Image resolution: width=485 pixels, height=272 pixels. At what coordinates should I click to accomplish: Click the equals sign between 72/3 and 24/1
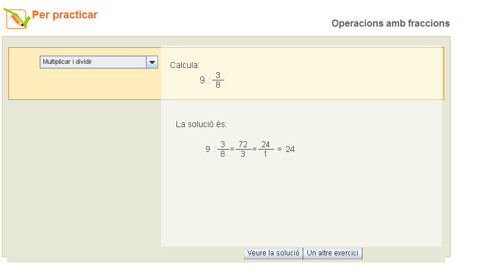[x=255, y=149]
